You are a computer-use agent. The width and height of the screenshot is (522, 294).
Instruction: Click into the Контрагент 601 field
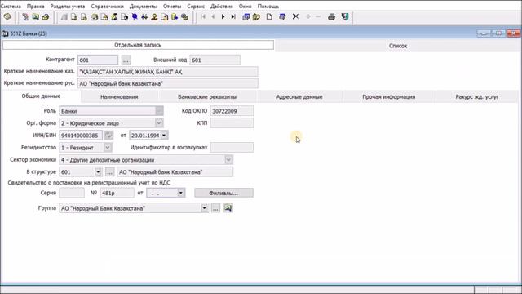tap(98, 60)
